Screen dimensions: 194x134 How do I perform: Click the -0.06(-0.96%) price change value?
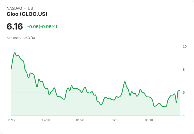coord(42,27)
